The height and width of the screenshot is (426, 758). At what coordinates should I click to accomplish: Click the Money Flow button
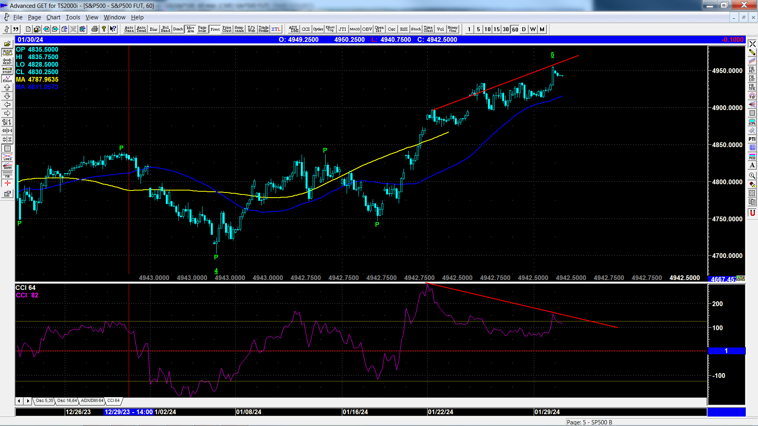(453, 29)
